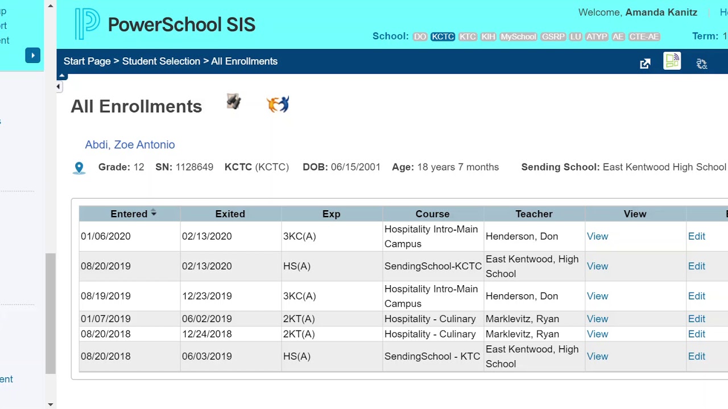Click the Teacher column header
Viewport: 728px width, 409px height.
[533, 214]
